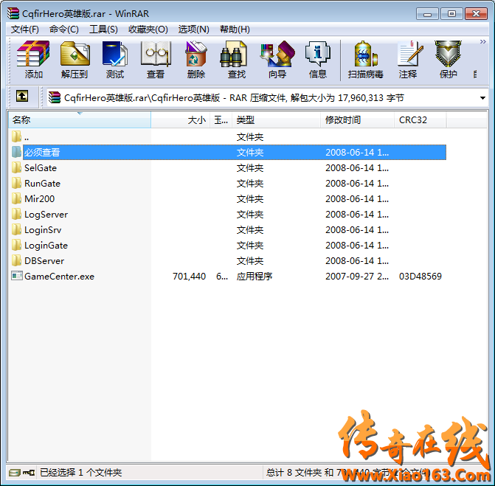Select the LoginSrv folder
This screenshot has width=495, height=486.
click(x=227, y=230)
